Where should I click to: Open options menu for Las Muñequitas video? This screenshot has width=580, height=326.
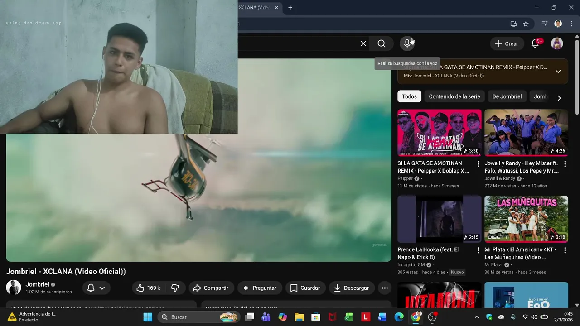coord(565,250)
